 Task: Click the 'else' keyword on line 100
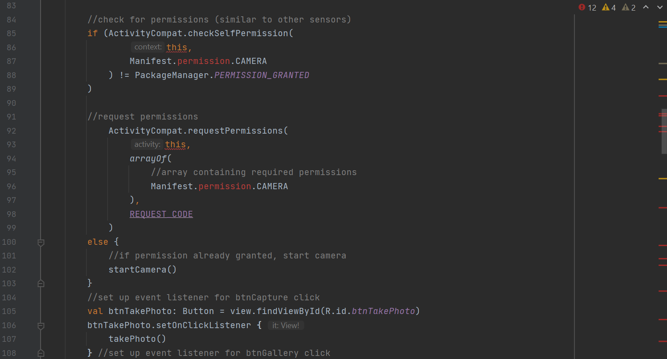click(x=98, y=242)
